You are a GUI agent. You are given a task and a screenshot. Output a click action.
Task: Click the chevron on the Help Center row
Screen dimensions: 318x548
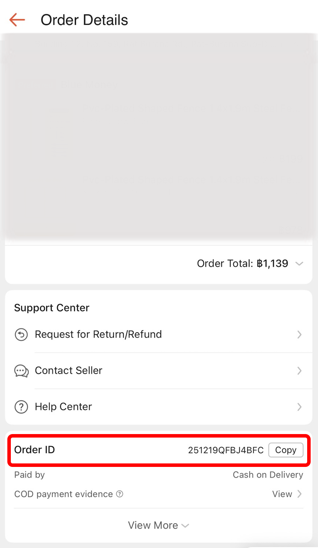pos(299,407)
